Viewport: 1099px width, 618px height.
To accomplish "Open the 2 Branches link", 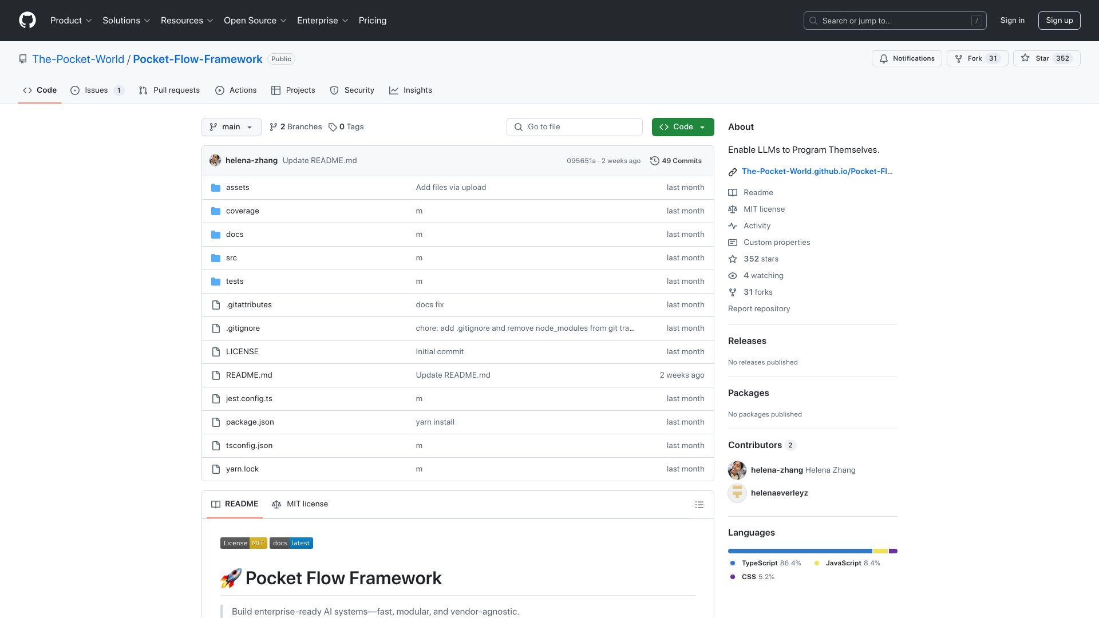I will click(x=296, y=127).
